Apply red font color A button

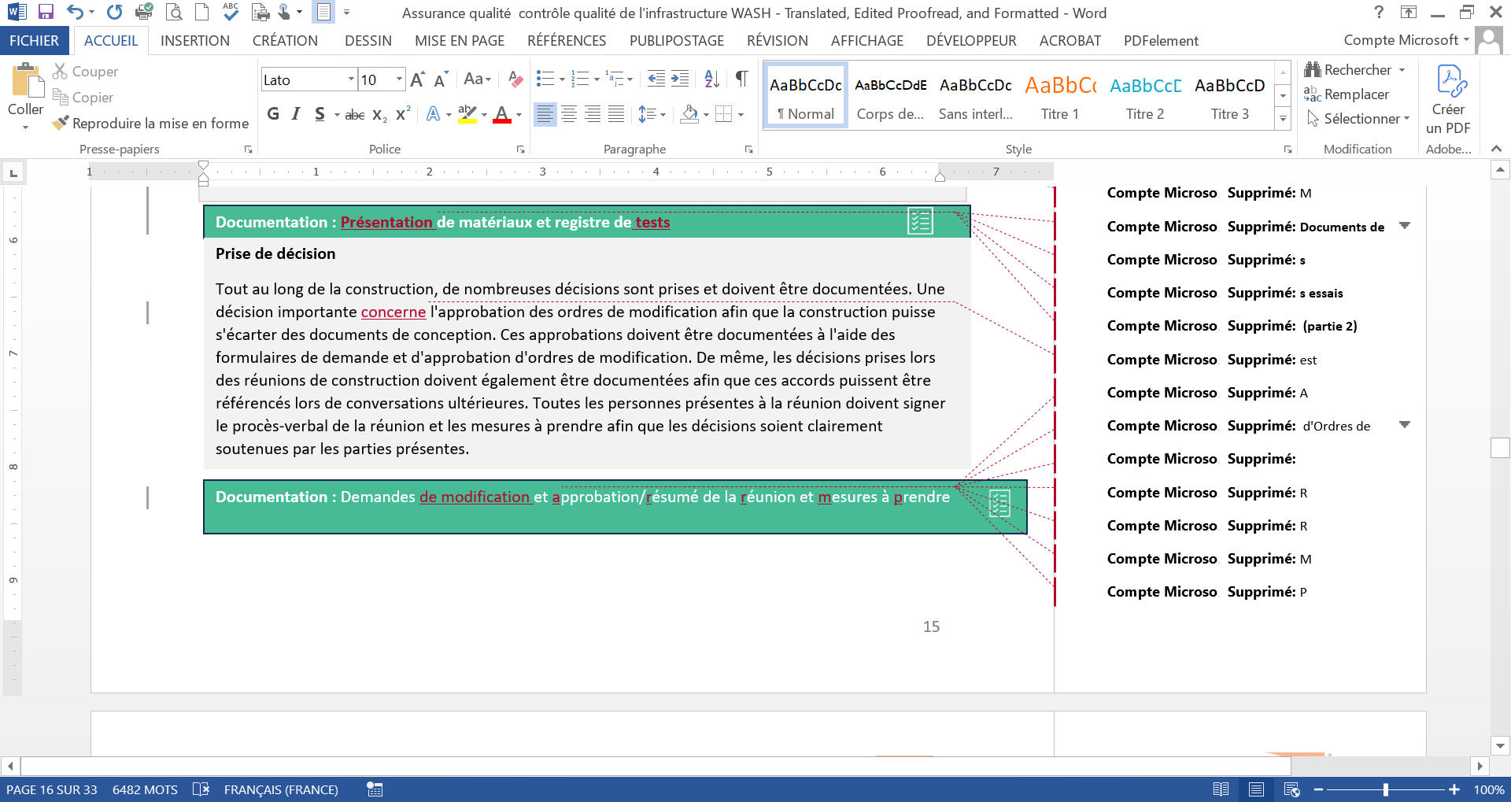(x=502, y=114)
